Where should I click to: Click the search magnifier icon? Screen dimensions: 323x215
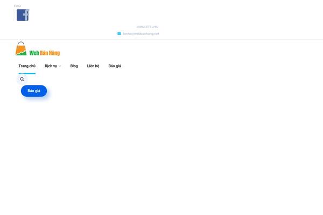[22, 79]
